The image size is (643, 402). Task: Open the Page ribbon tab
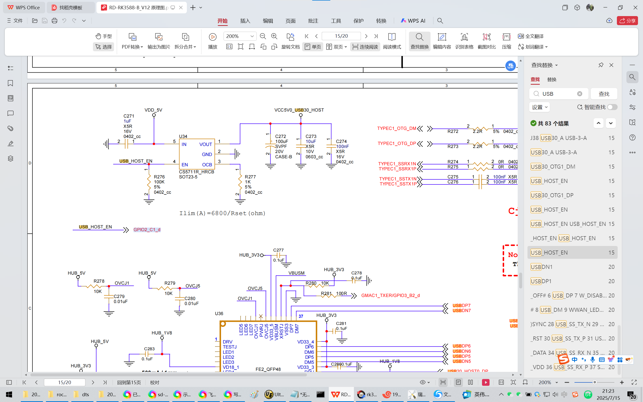coord(290,21)
